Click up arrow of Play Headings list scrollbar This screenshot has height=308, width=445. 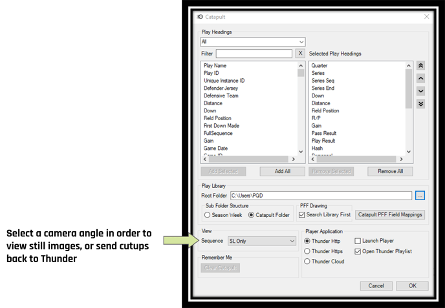pyautogui.click(x=301, y=66)
